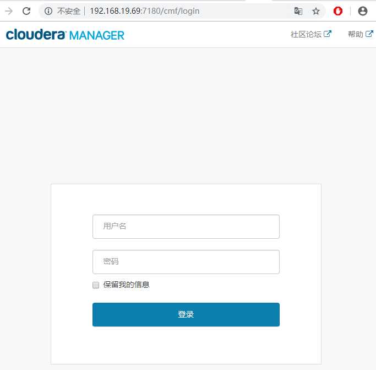376x370 pixels.
Task: Reload the page with the refresh icon
Action: (26, 11)
